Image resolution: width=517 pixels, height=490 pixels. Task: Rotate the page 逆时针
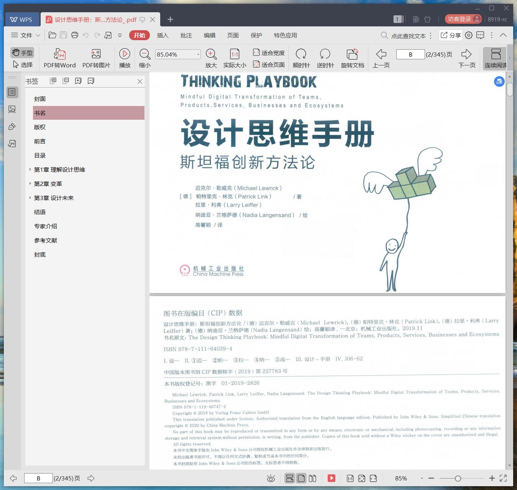(325, 58)
